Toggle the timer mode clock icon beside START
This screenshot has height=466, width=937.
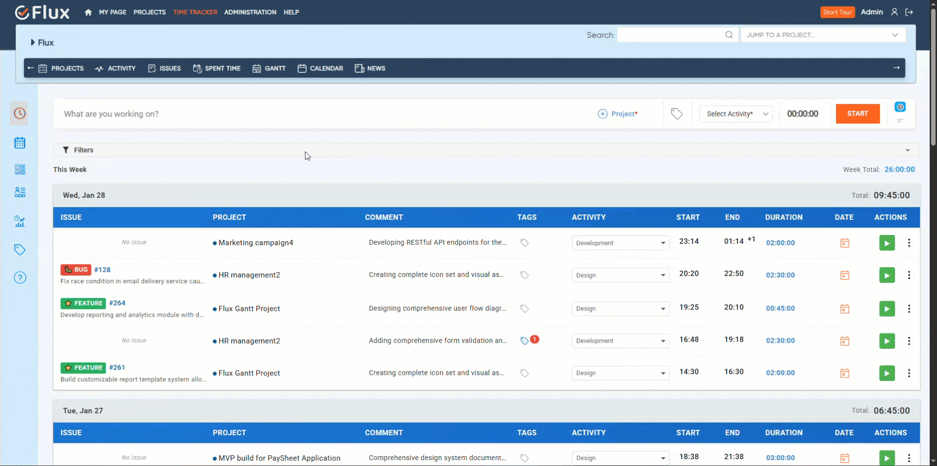900,107
